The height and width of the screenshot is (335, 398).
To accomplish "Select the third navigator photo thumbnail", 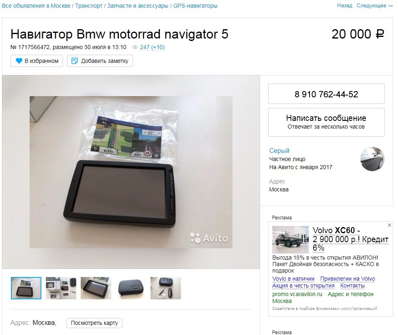I will [96, 288].
